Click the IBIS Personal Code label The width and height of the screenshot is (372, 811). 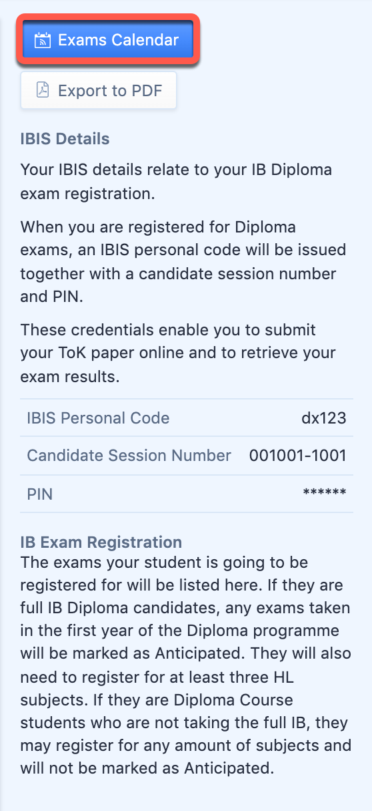[98, 418]
